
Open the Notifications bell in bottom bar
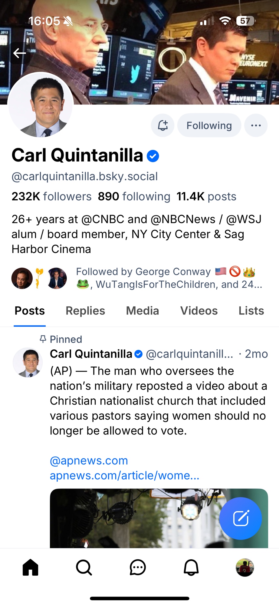pyautogui.click(x=191, y=567)
